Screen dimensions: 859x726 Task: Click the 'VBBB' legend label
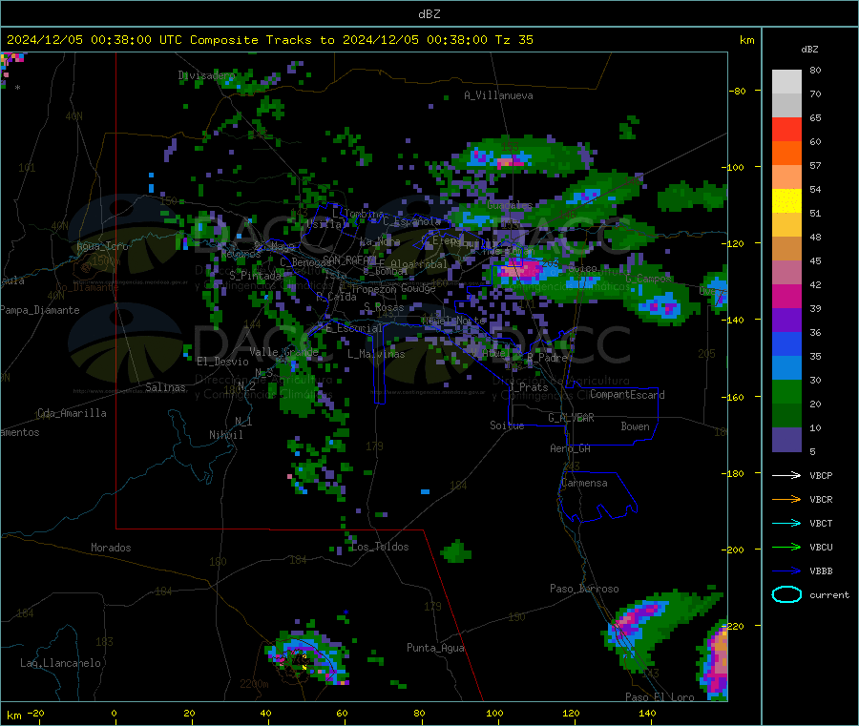[821, 571]
